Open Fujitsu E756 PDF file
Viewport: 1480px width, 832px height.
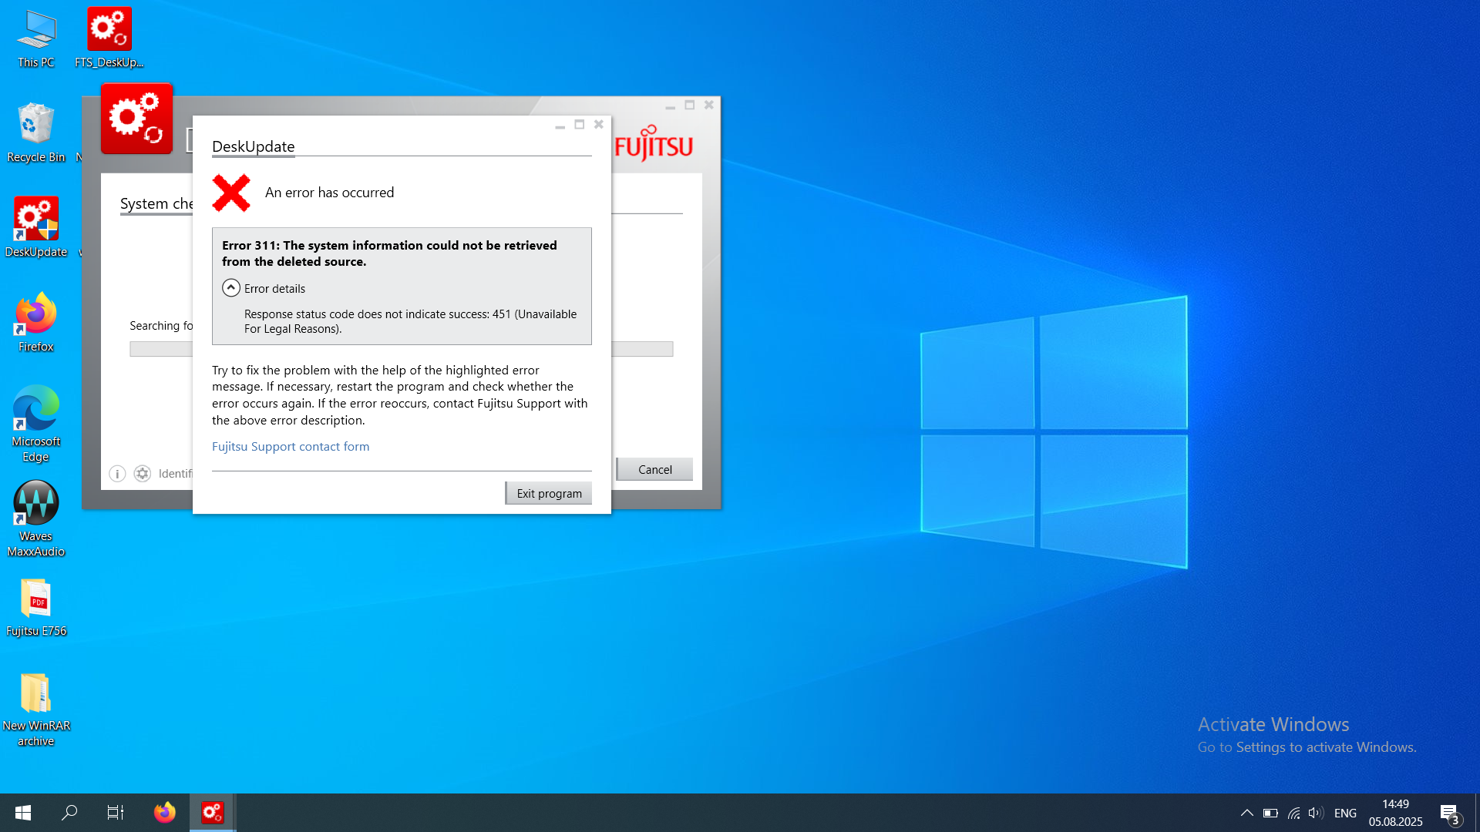coord(36,608)
